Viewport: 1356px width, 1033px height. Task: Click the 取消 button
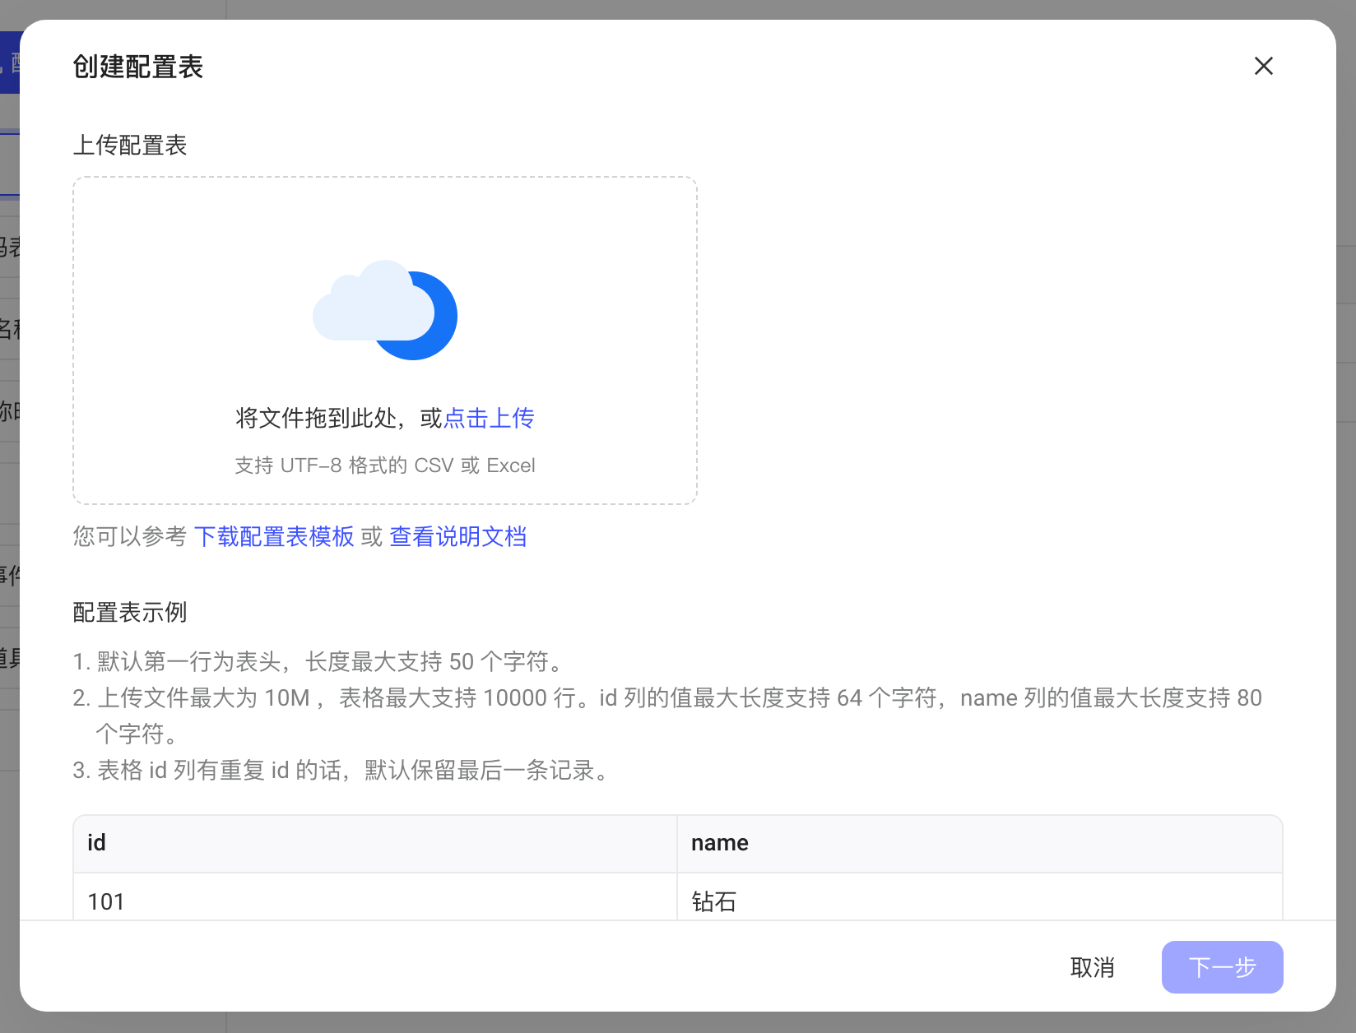(1092, 967)
